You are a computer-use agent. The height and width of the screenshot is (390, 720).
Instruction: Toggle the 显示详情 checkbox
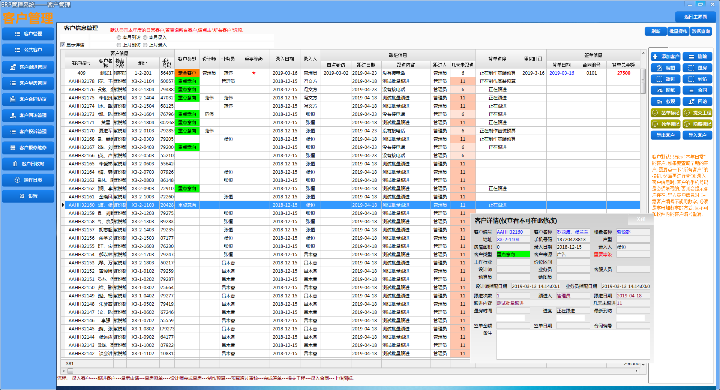[63, 45]
